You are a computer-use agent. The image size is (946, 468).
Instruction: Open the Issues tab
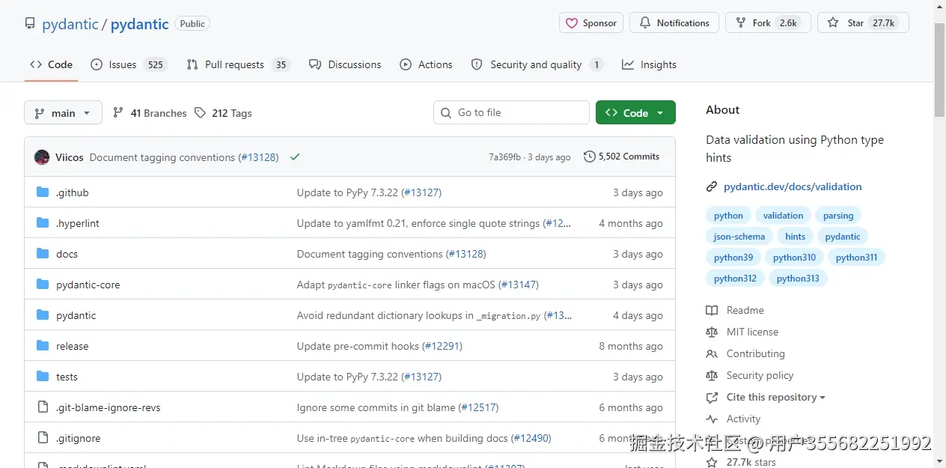click(x=128, y=64)
